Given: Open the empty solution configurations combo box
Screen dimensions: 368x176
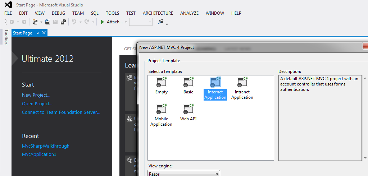Looking at the screenshot, I should (141, 22).
